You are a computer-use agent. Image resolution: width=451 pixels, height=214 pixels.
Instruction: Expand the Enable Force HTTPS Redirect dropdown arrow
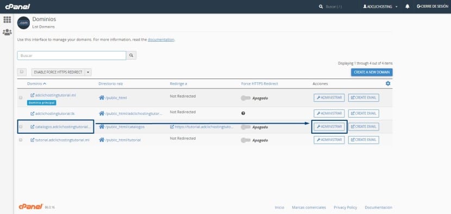[x=89, y=72]
